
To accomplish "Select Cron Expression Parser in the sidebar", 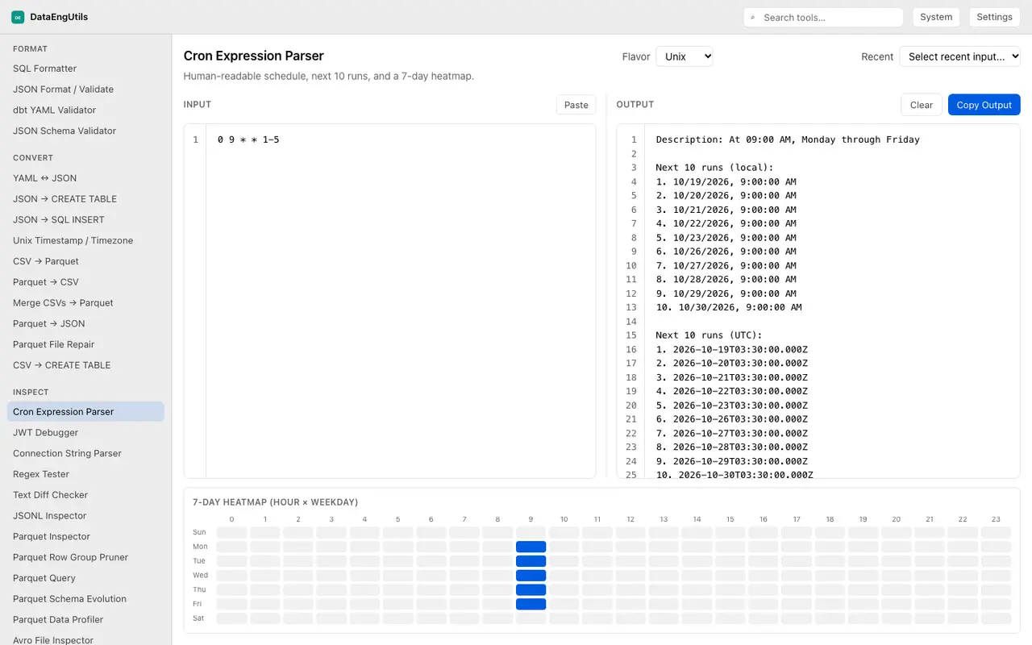I will click(x=85, y=412).
